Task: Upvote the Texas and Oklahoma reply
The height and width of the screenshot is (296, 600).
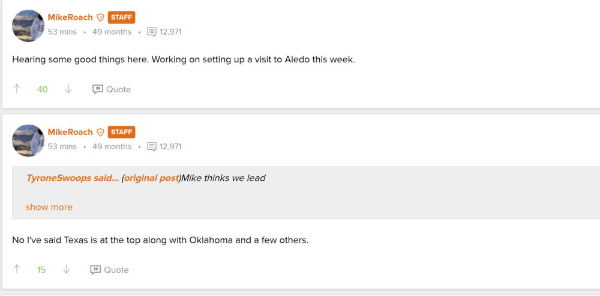Action: [x=17, y=270]
